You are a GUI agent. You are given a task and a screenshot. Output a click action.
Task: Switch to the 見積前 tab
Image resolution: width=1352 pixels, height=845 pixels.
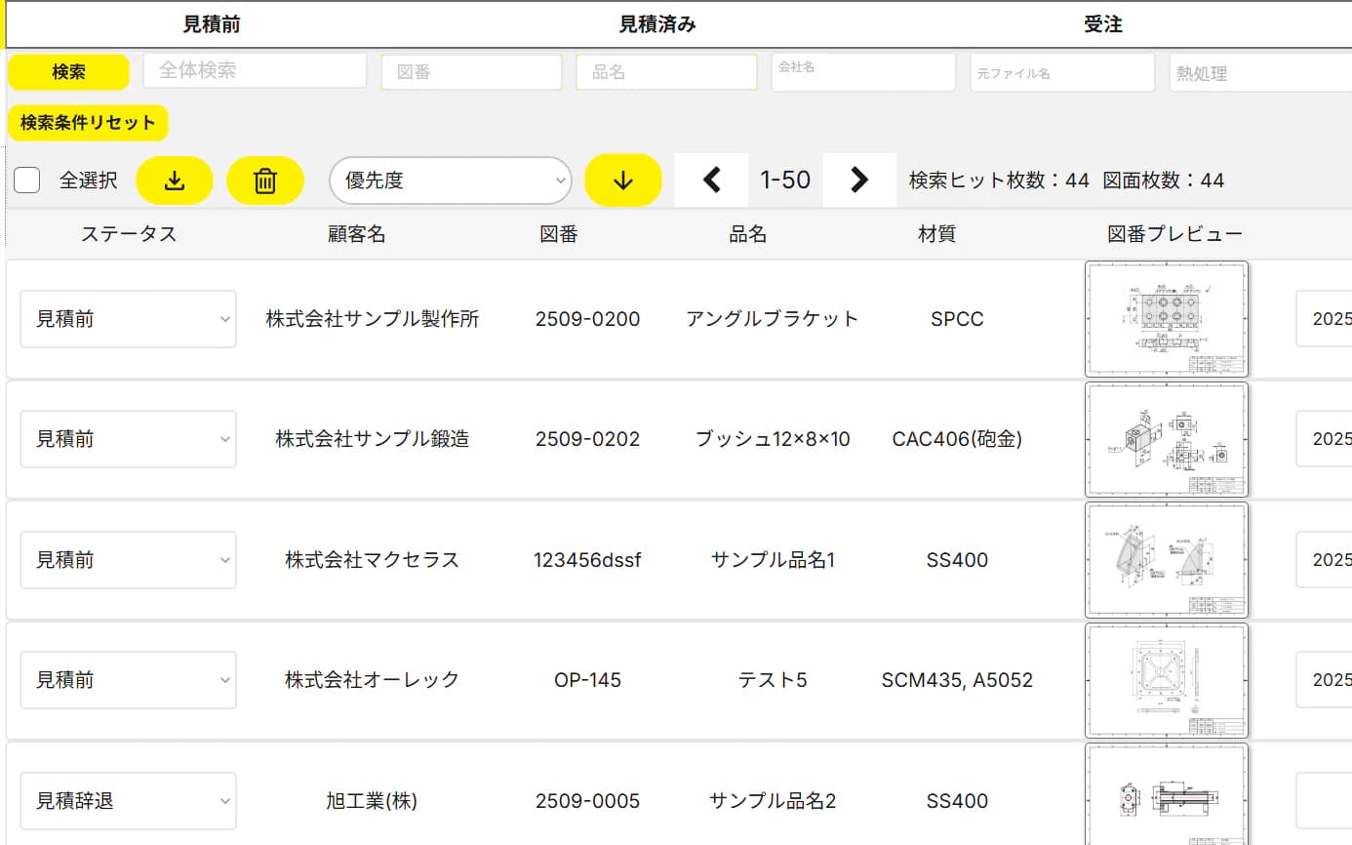coord(212,25)
